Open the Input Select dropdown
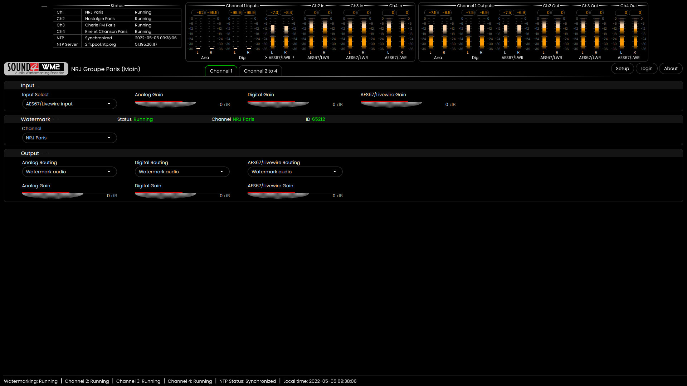 [69, 104]
